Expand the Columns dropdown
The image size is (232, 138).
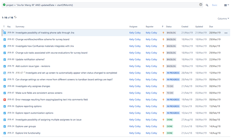pos(223,19)
